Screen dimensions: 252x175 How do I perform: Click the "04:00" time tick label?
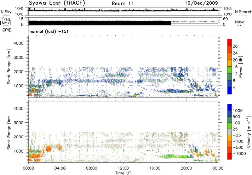pos(60,168)
